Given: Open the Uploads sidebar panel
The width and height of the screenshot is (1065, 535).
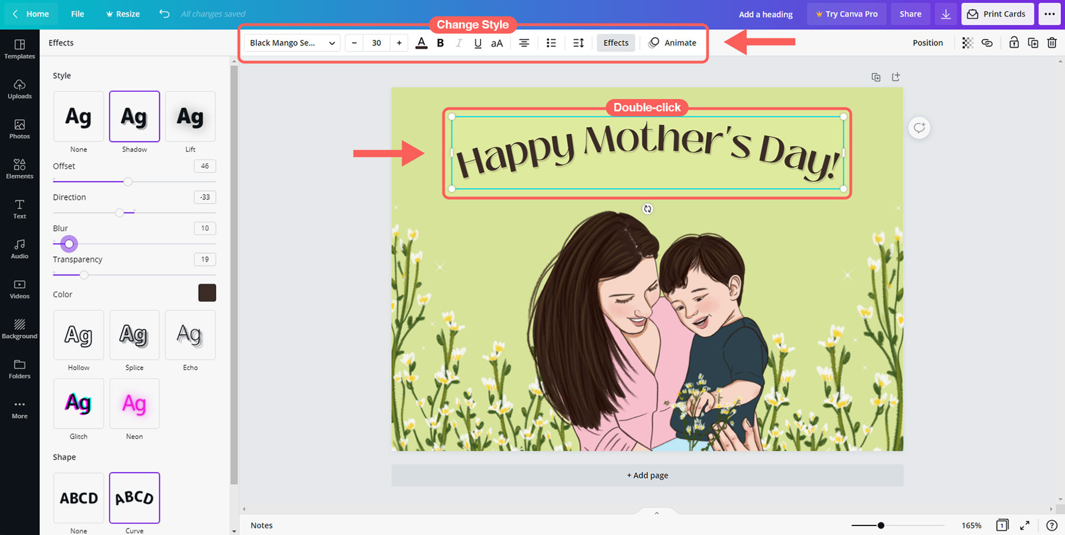Looking at the screenshot, I should pos(20,89).
